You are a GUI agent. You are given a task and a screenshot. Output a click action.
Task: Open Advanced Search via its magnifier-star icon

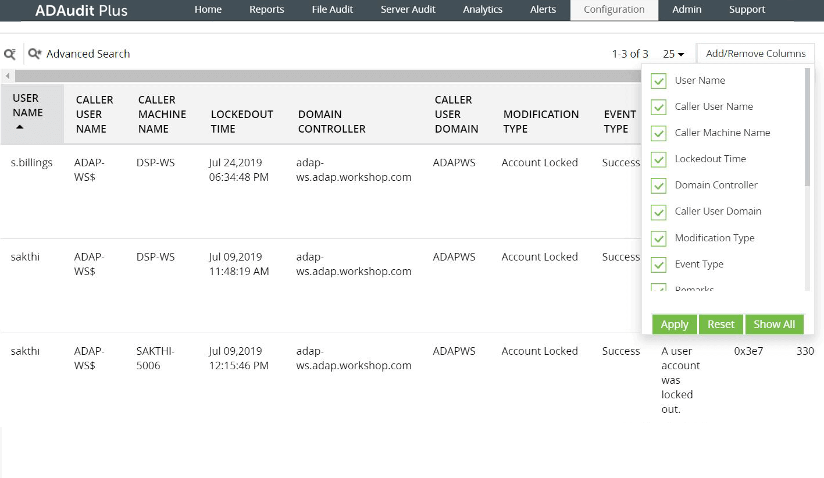(34, 53)
